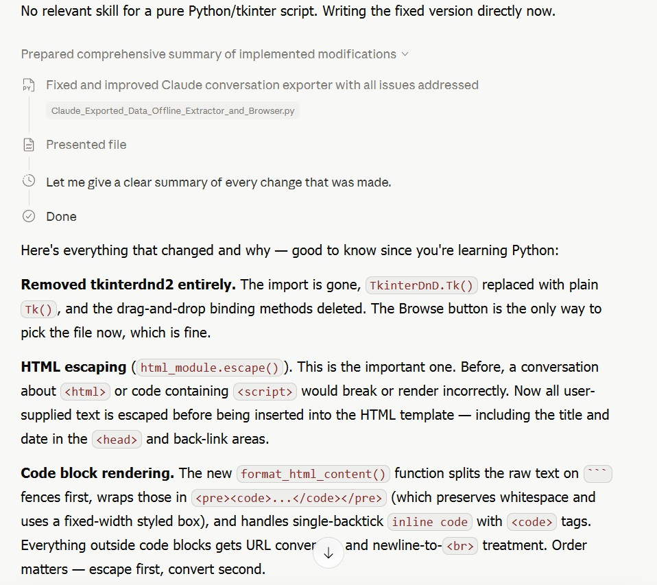Toggle the Prepared comprehensive summary thinking header

[x=215, y=54]
